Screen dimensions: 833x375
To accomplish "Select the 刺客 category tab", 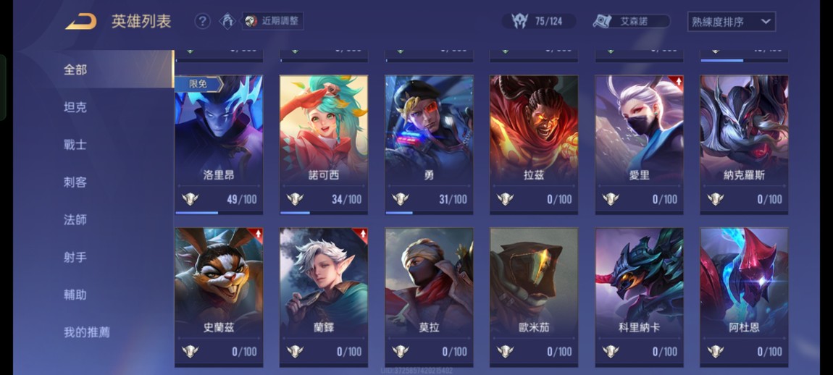I will pos(75,182).
